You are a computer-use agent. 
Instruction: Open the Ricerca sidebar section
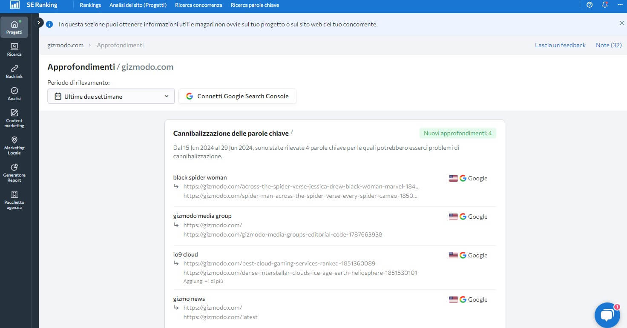14,49
